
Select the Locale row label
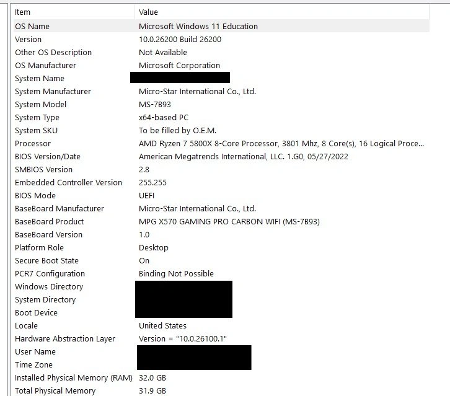27,326
